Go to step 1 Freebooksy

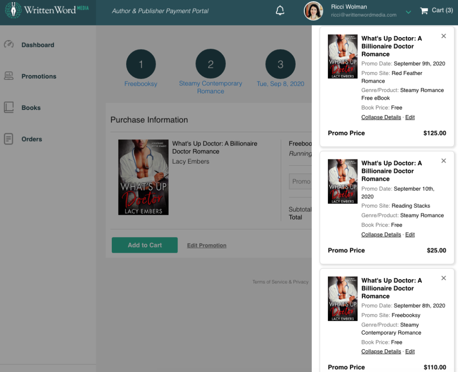tap(141, 64)
